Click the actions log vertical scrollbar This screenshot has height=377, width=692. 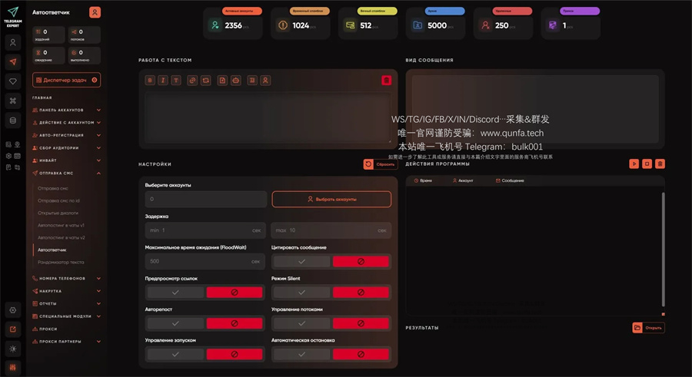tap(663, 249)
